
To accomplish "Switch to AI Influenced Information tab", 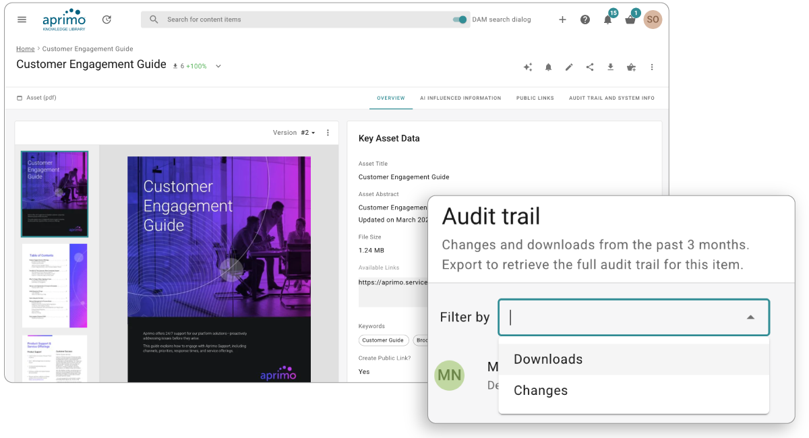I will click(460, 98).
